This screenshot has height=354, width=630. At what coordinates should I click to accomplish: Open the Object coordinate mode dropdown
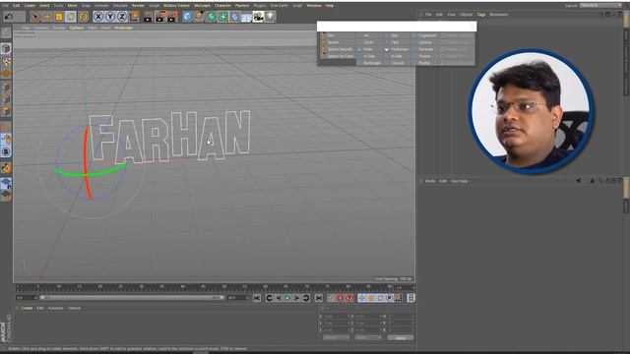(x=336, y=338)
